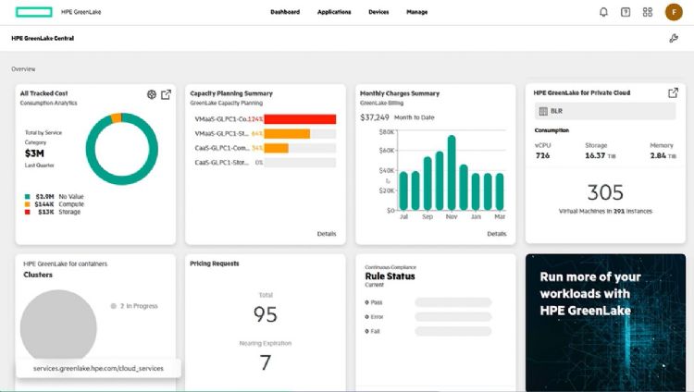Click the "$3M" total cost value
This screenshot has width=694, height=392.
(34, 153)
